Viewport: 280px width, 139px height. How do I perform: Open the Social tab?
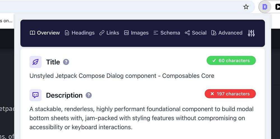196,33
